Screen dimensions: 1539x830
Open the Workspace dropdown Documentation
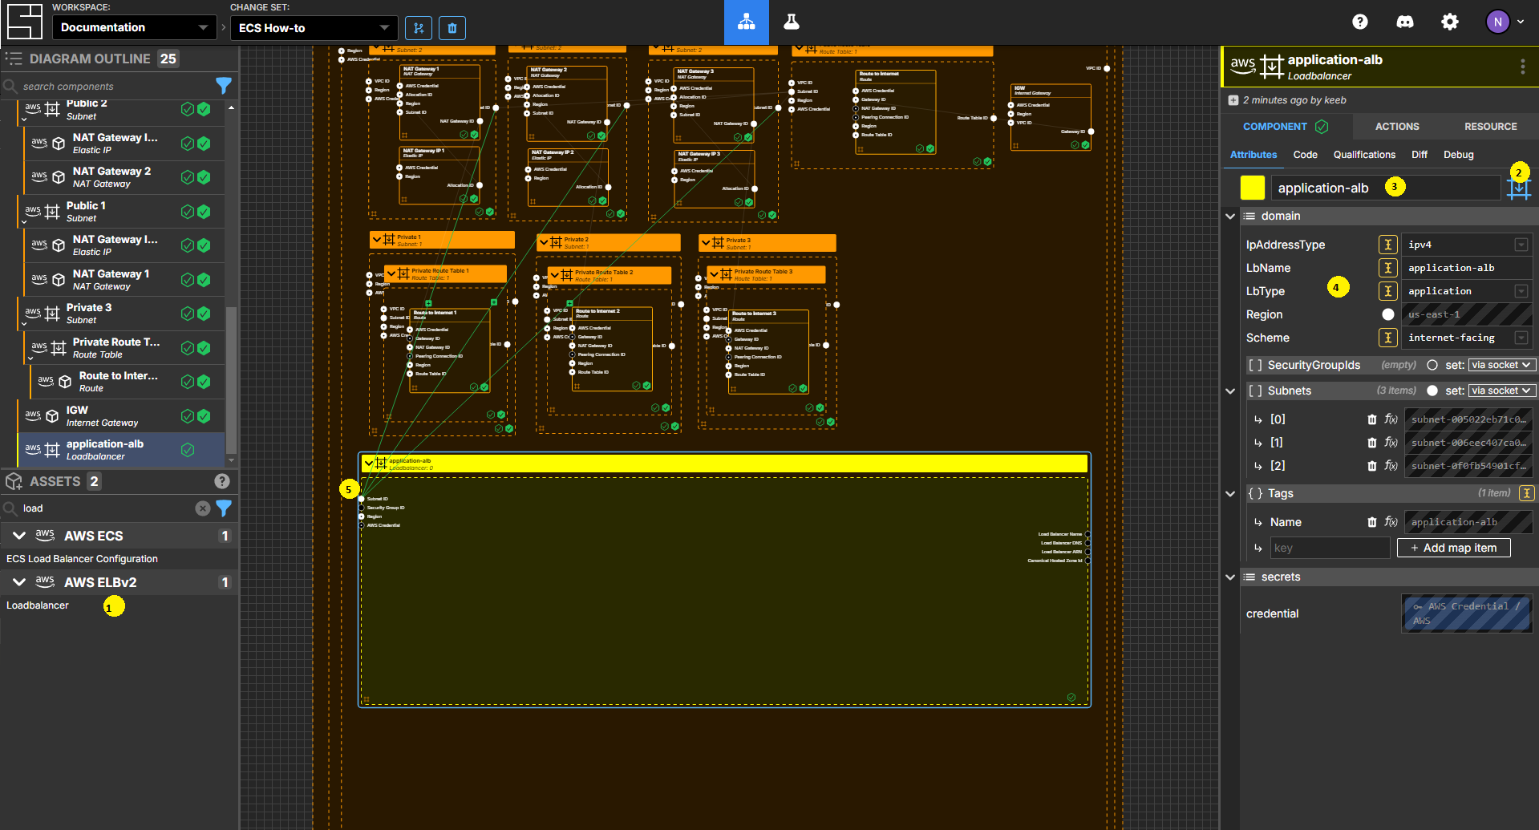(x=134, y=27)
